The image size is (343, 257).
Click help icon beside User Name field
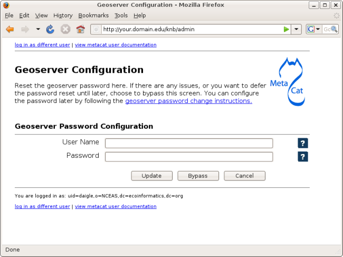(303, 143)
